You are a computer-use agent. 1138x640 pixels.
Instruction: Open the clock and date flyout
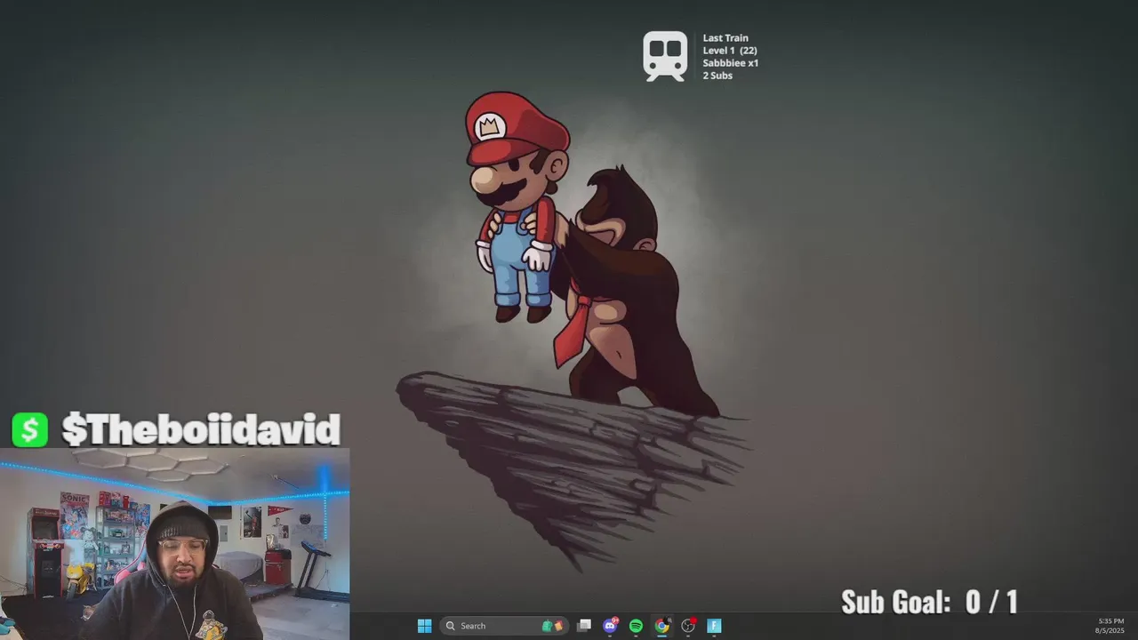coord(1111,626)
